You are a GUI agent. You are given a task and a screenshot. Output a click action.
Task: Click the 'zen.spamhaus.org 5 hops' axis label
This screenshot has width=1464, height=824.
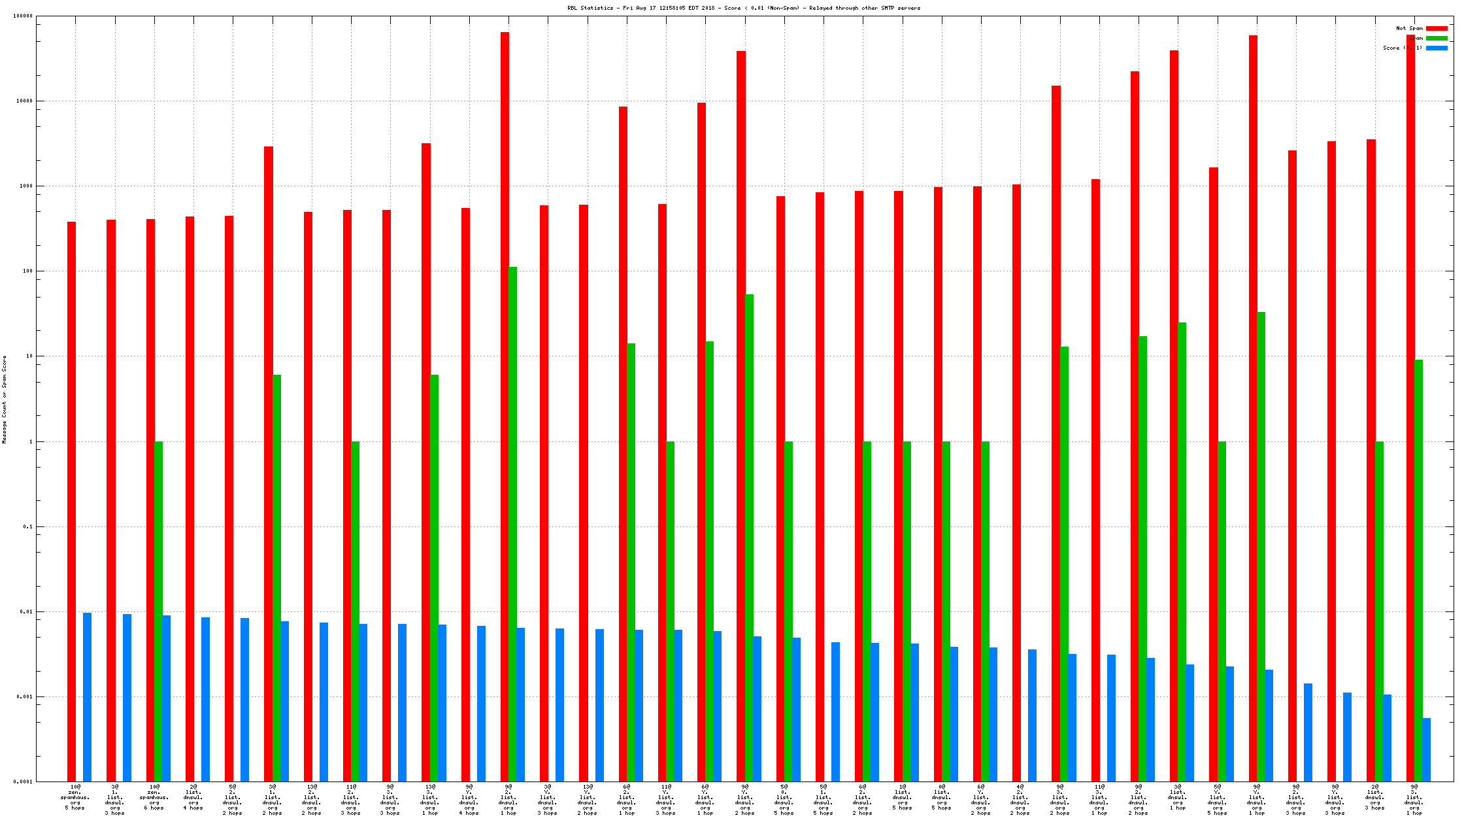pyautogui.click(x=75, y=797)
